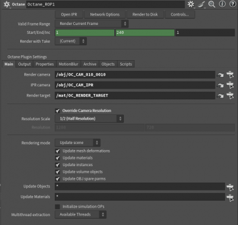Screen dimensions: 238x225
Task: Click the Rendering mode label
Action: (x=36, y=143)
